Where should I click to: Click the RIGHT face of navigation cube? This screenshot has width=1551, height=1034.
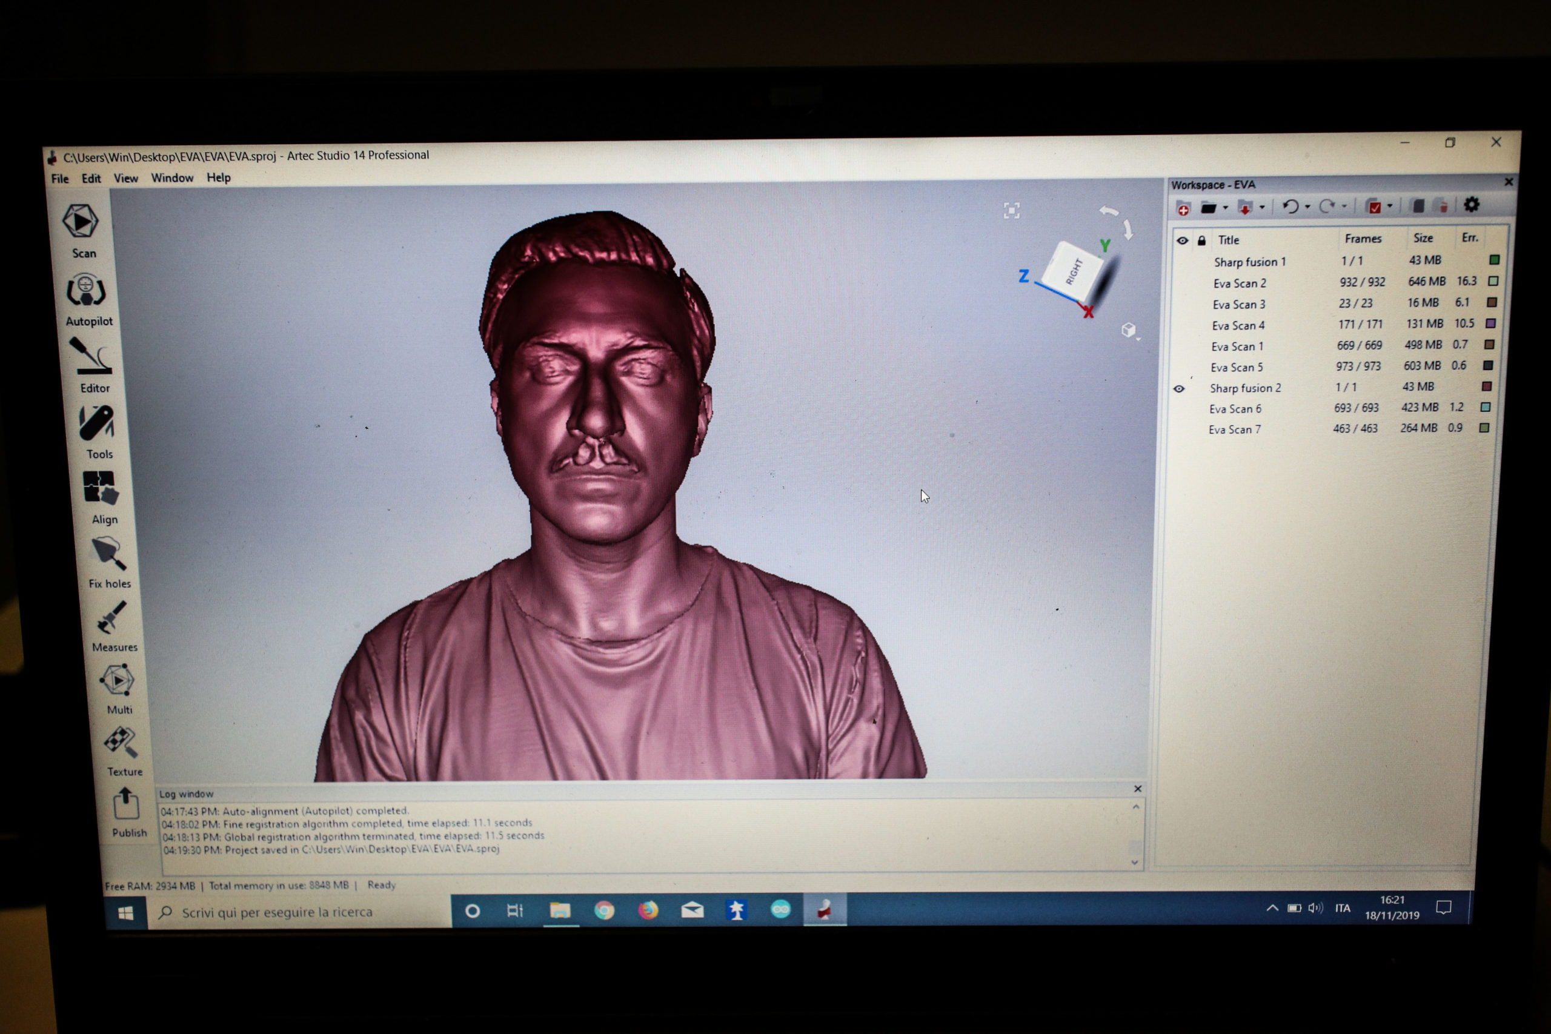(1074, 273)
